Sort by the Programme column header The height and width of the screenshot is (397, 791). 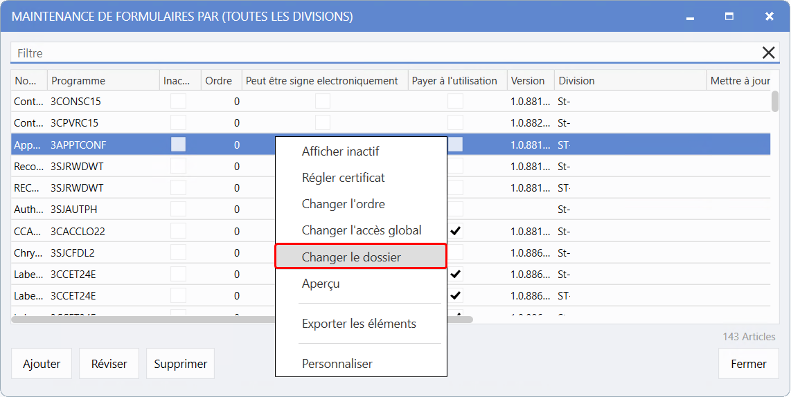[78, 81]
